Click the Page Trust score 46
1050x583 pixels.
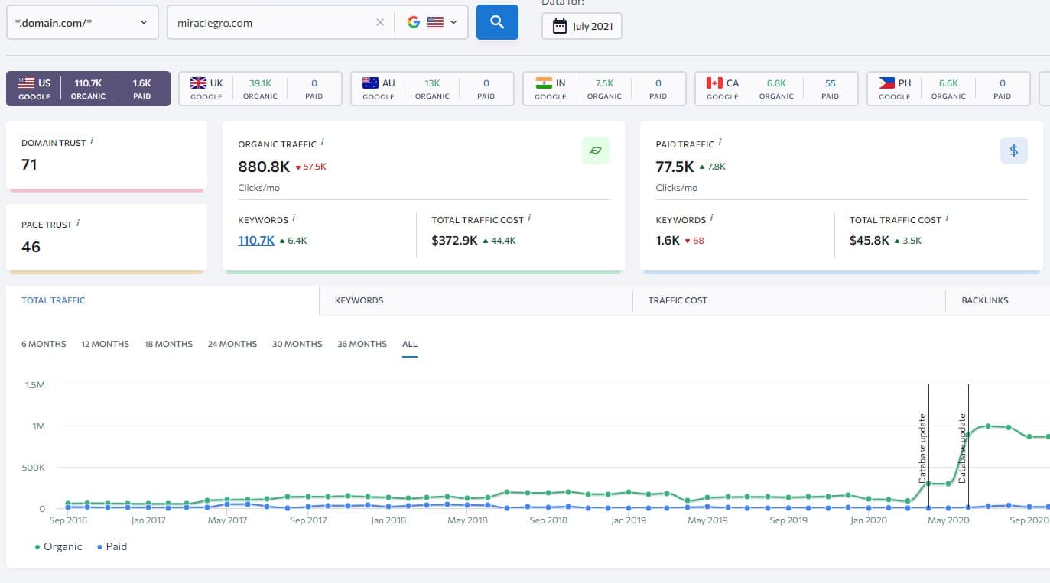pyautogui.click(x=31, y=247)
